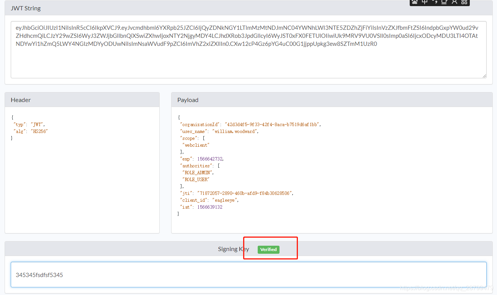The image size is (497, 295).
Task: Click the user account icon in IME toolbar
Action: pos(454,2)
